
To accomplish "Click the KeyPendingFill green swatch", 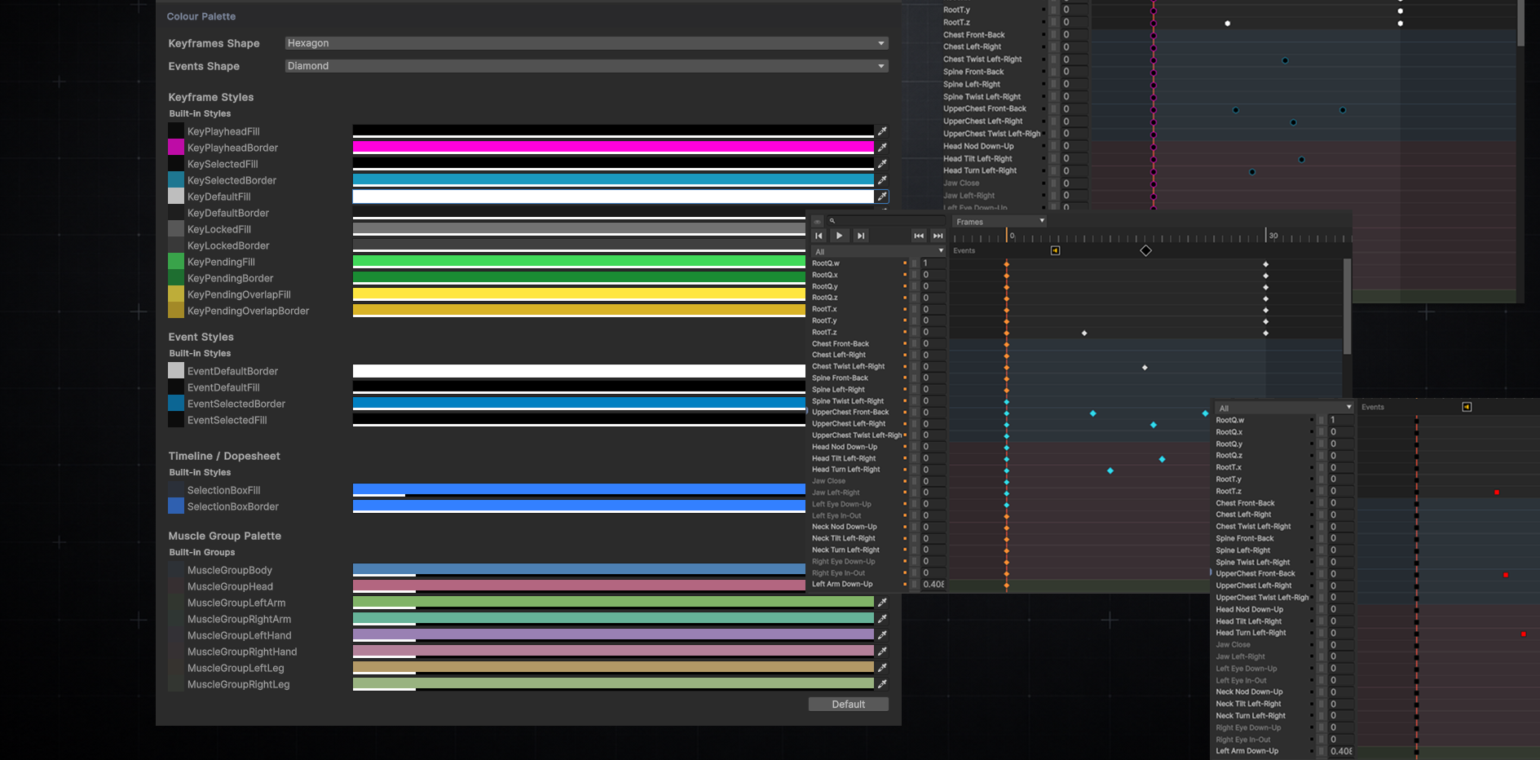I will pyautogui.click(x=176, y=262).
